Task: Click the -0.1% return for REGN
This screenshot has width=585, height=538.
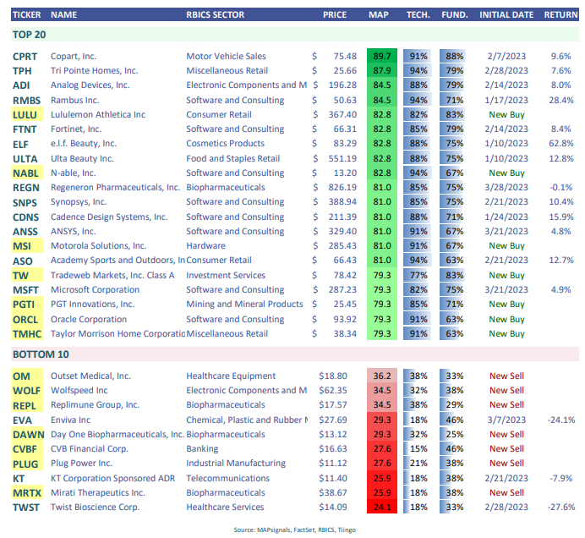Action: click(x=560, y=188)
